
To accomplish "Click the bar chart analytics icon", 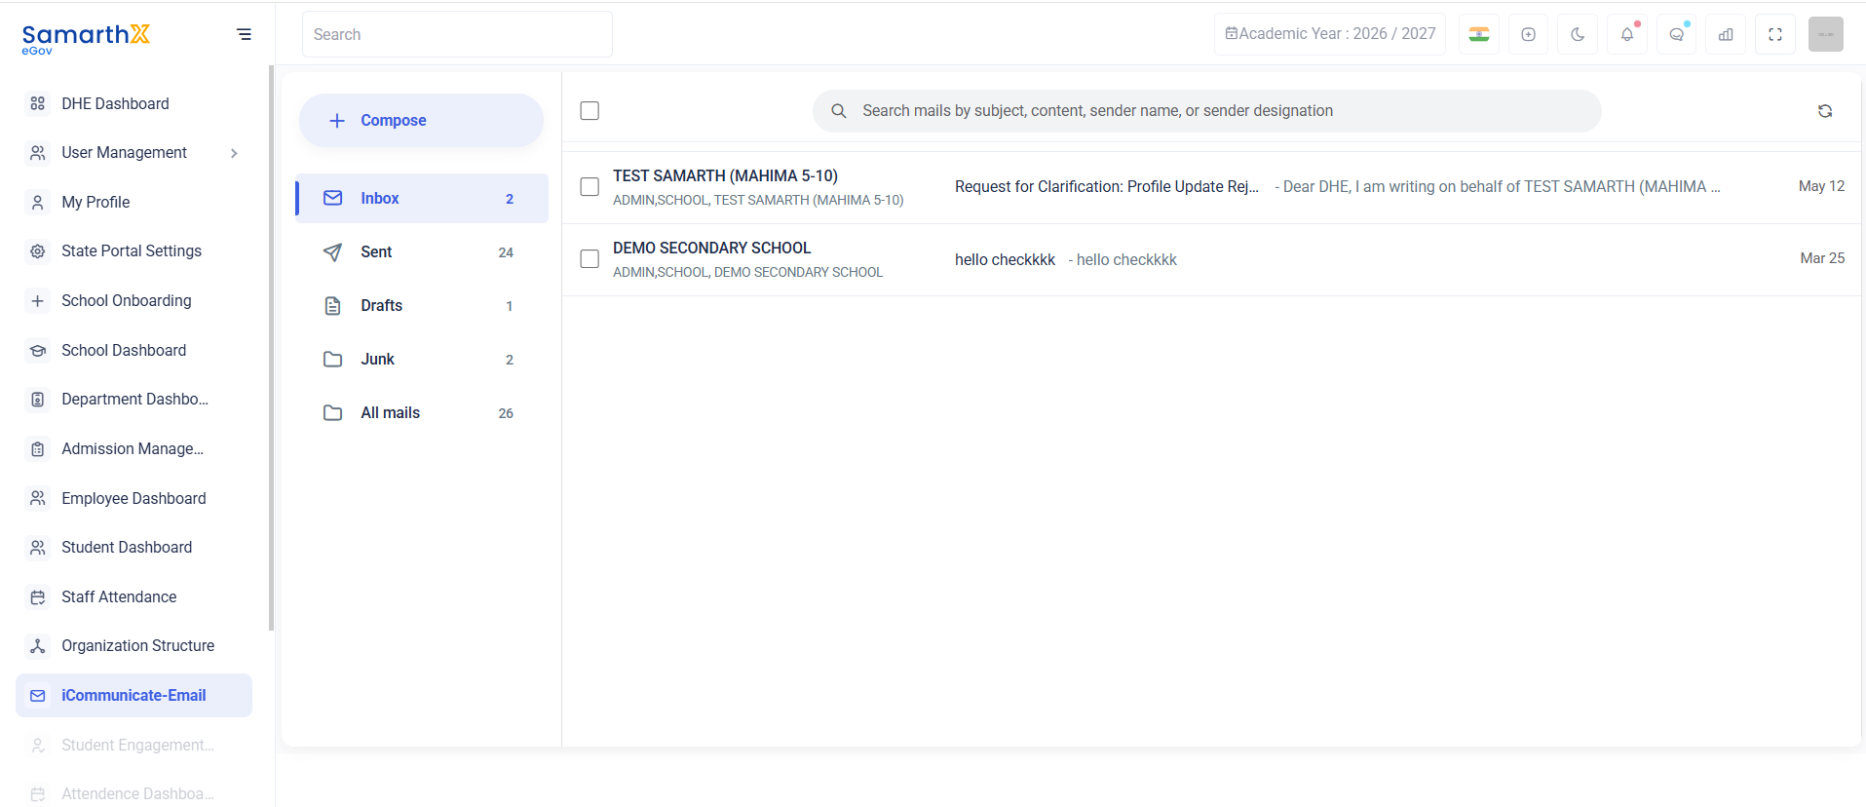I will (x=1726, y=34).
